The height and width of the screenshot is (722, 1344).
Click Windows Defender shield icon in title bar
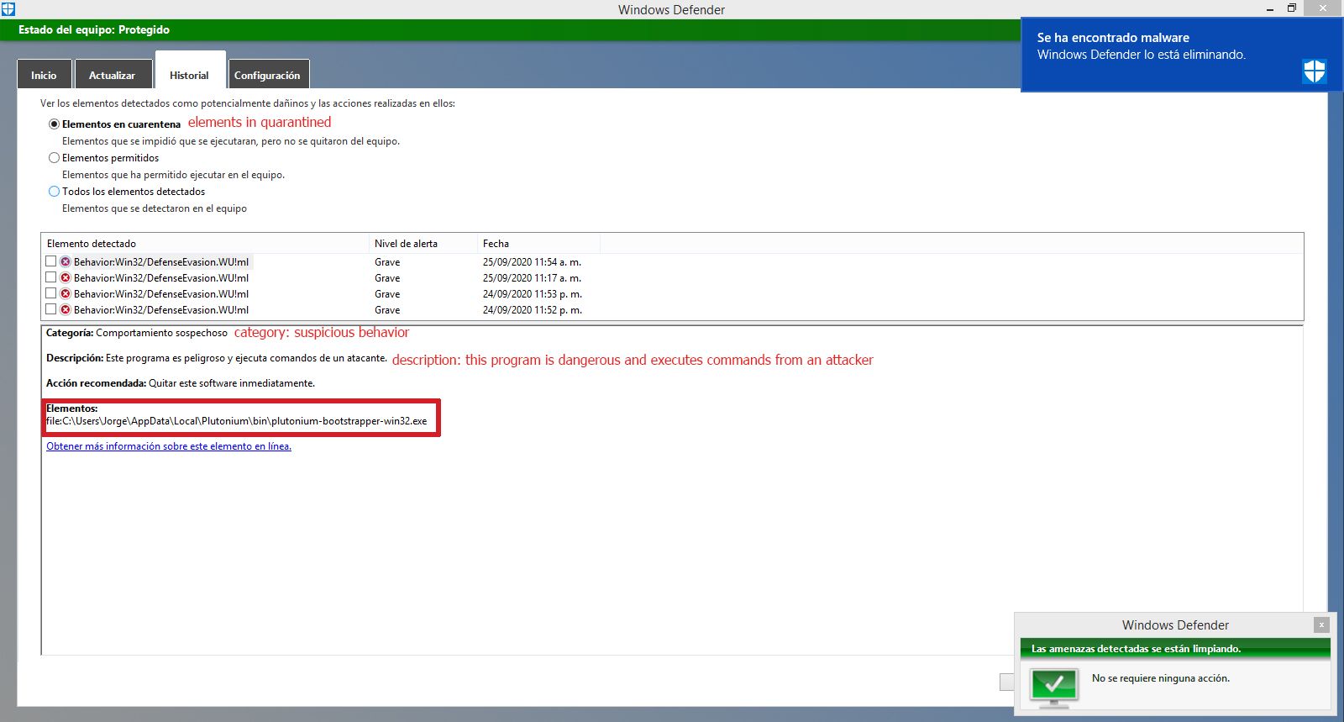pyautogui.click(x=8, y=9)
